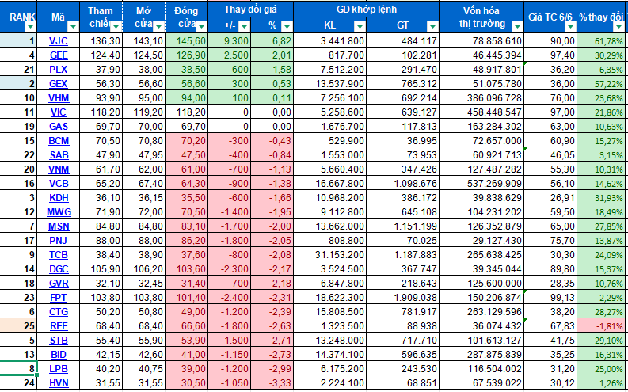Select the red cell showing -1,81%

pyautogui.click(x=602, y=326)
